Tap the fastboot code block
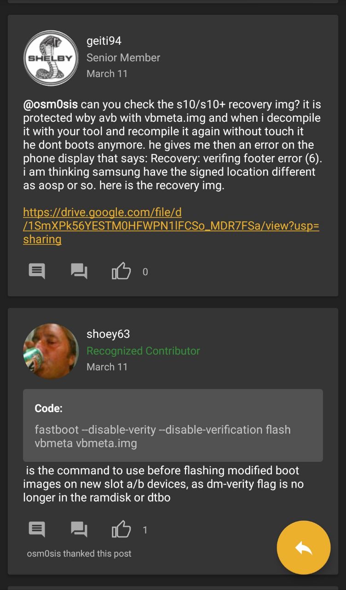This screenshot has height=590, width=346. point(173,425)
